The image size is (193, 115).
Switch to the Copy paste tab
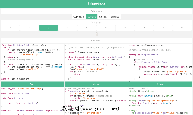(79, 17)
